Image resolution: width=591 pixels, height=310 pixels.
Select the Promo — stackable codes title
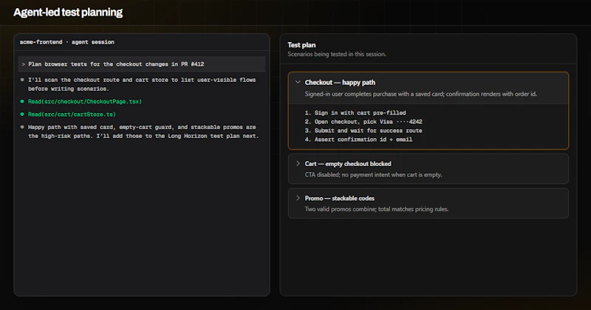pos(340,199)
